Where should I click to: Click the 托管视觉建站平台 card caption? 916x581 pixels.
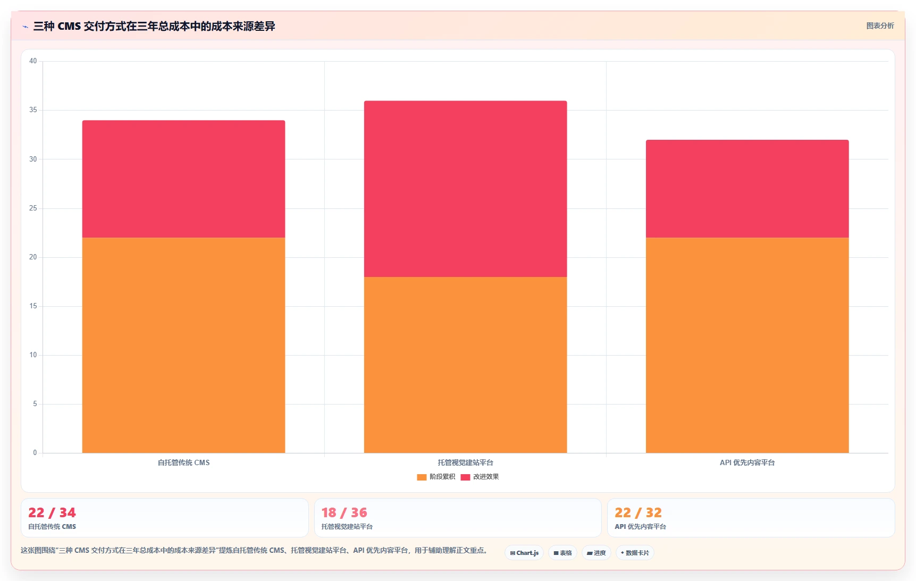point(347,527)
